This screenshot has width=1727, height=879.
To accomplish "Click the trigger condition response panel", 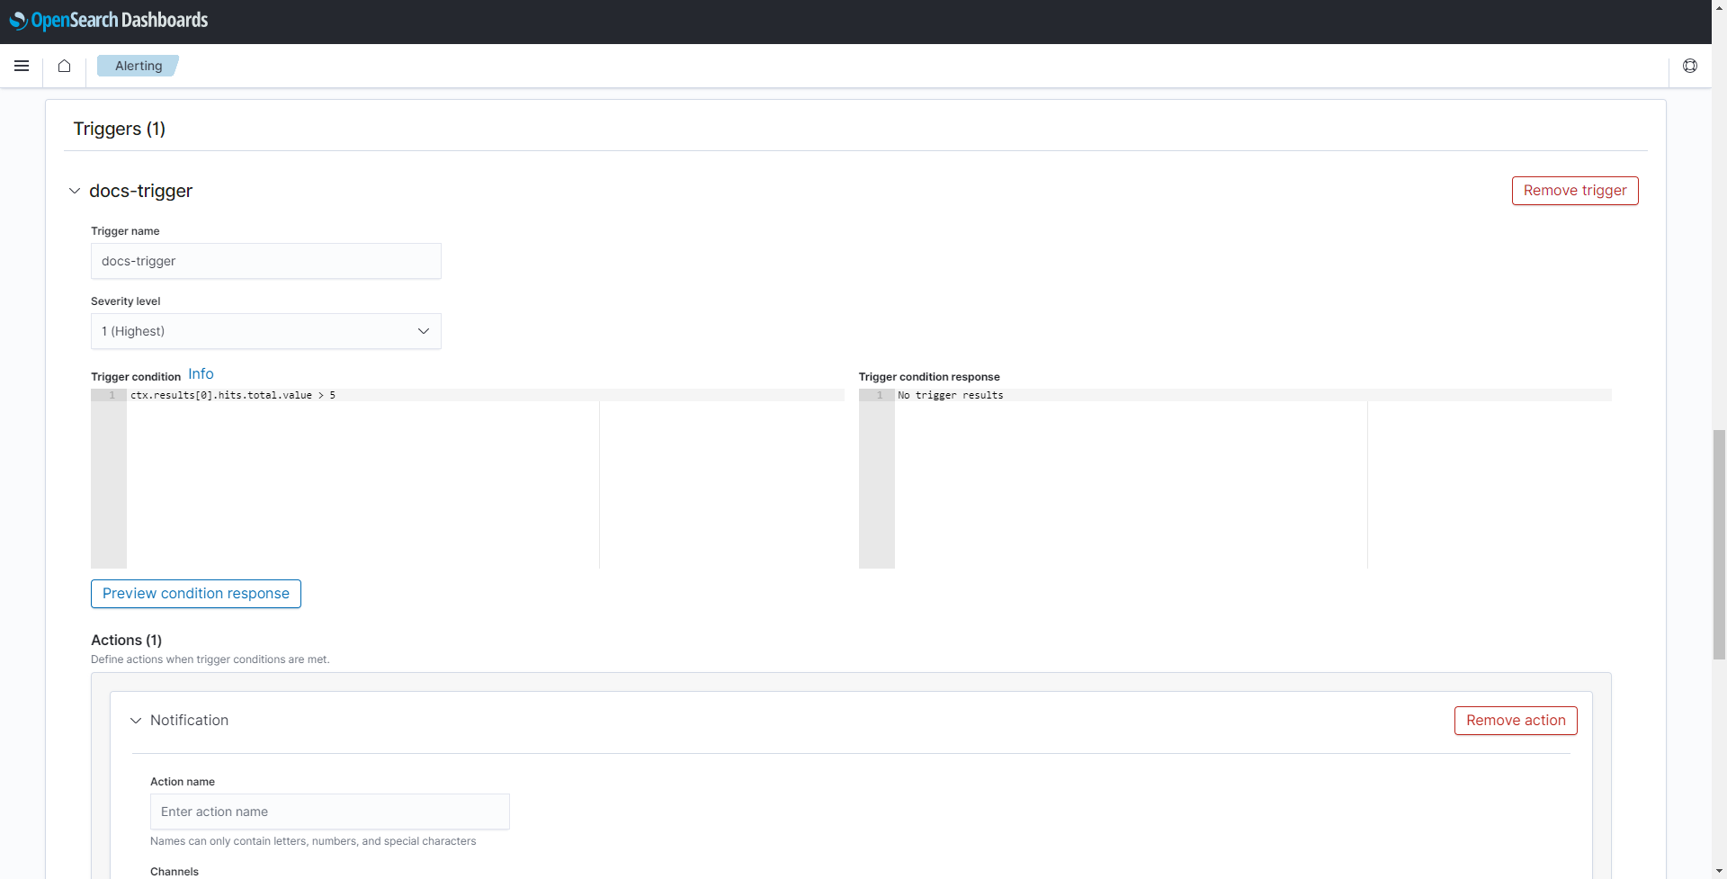I will (x=1235, y=479).
